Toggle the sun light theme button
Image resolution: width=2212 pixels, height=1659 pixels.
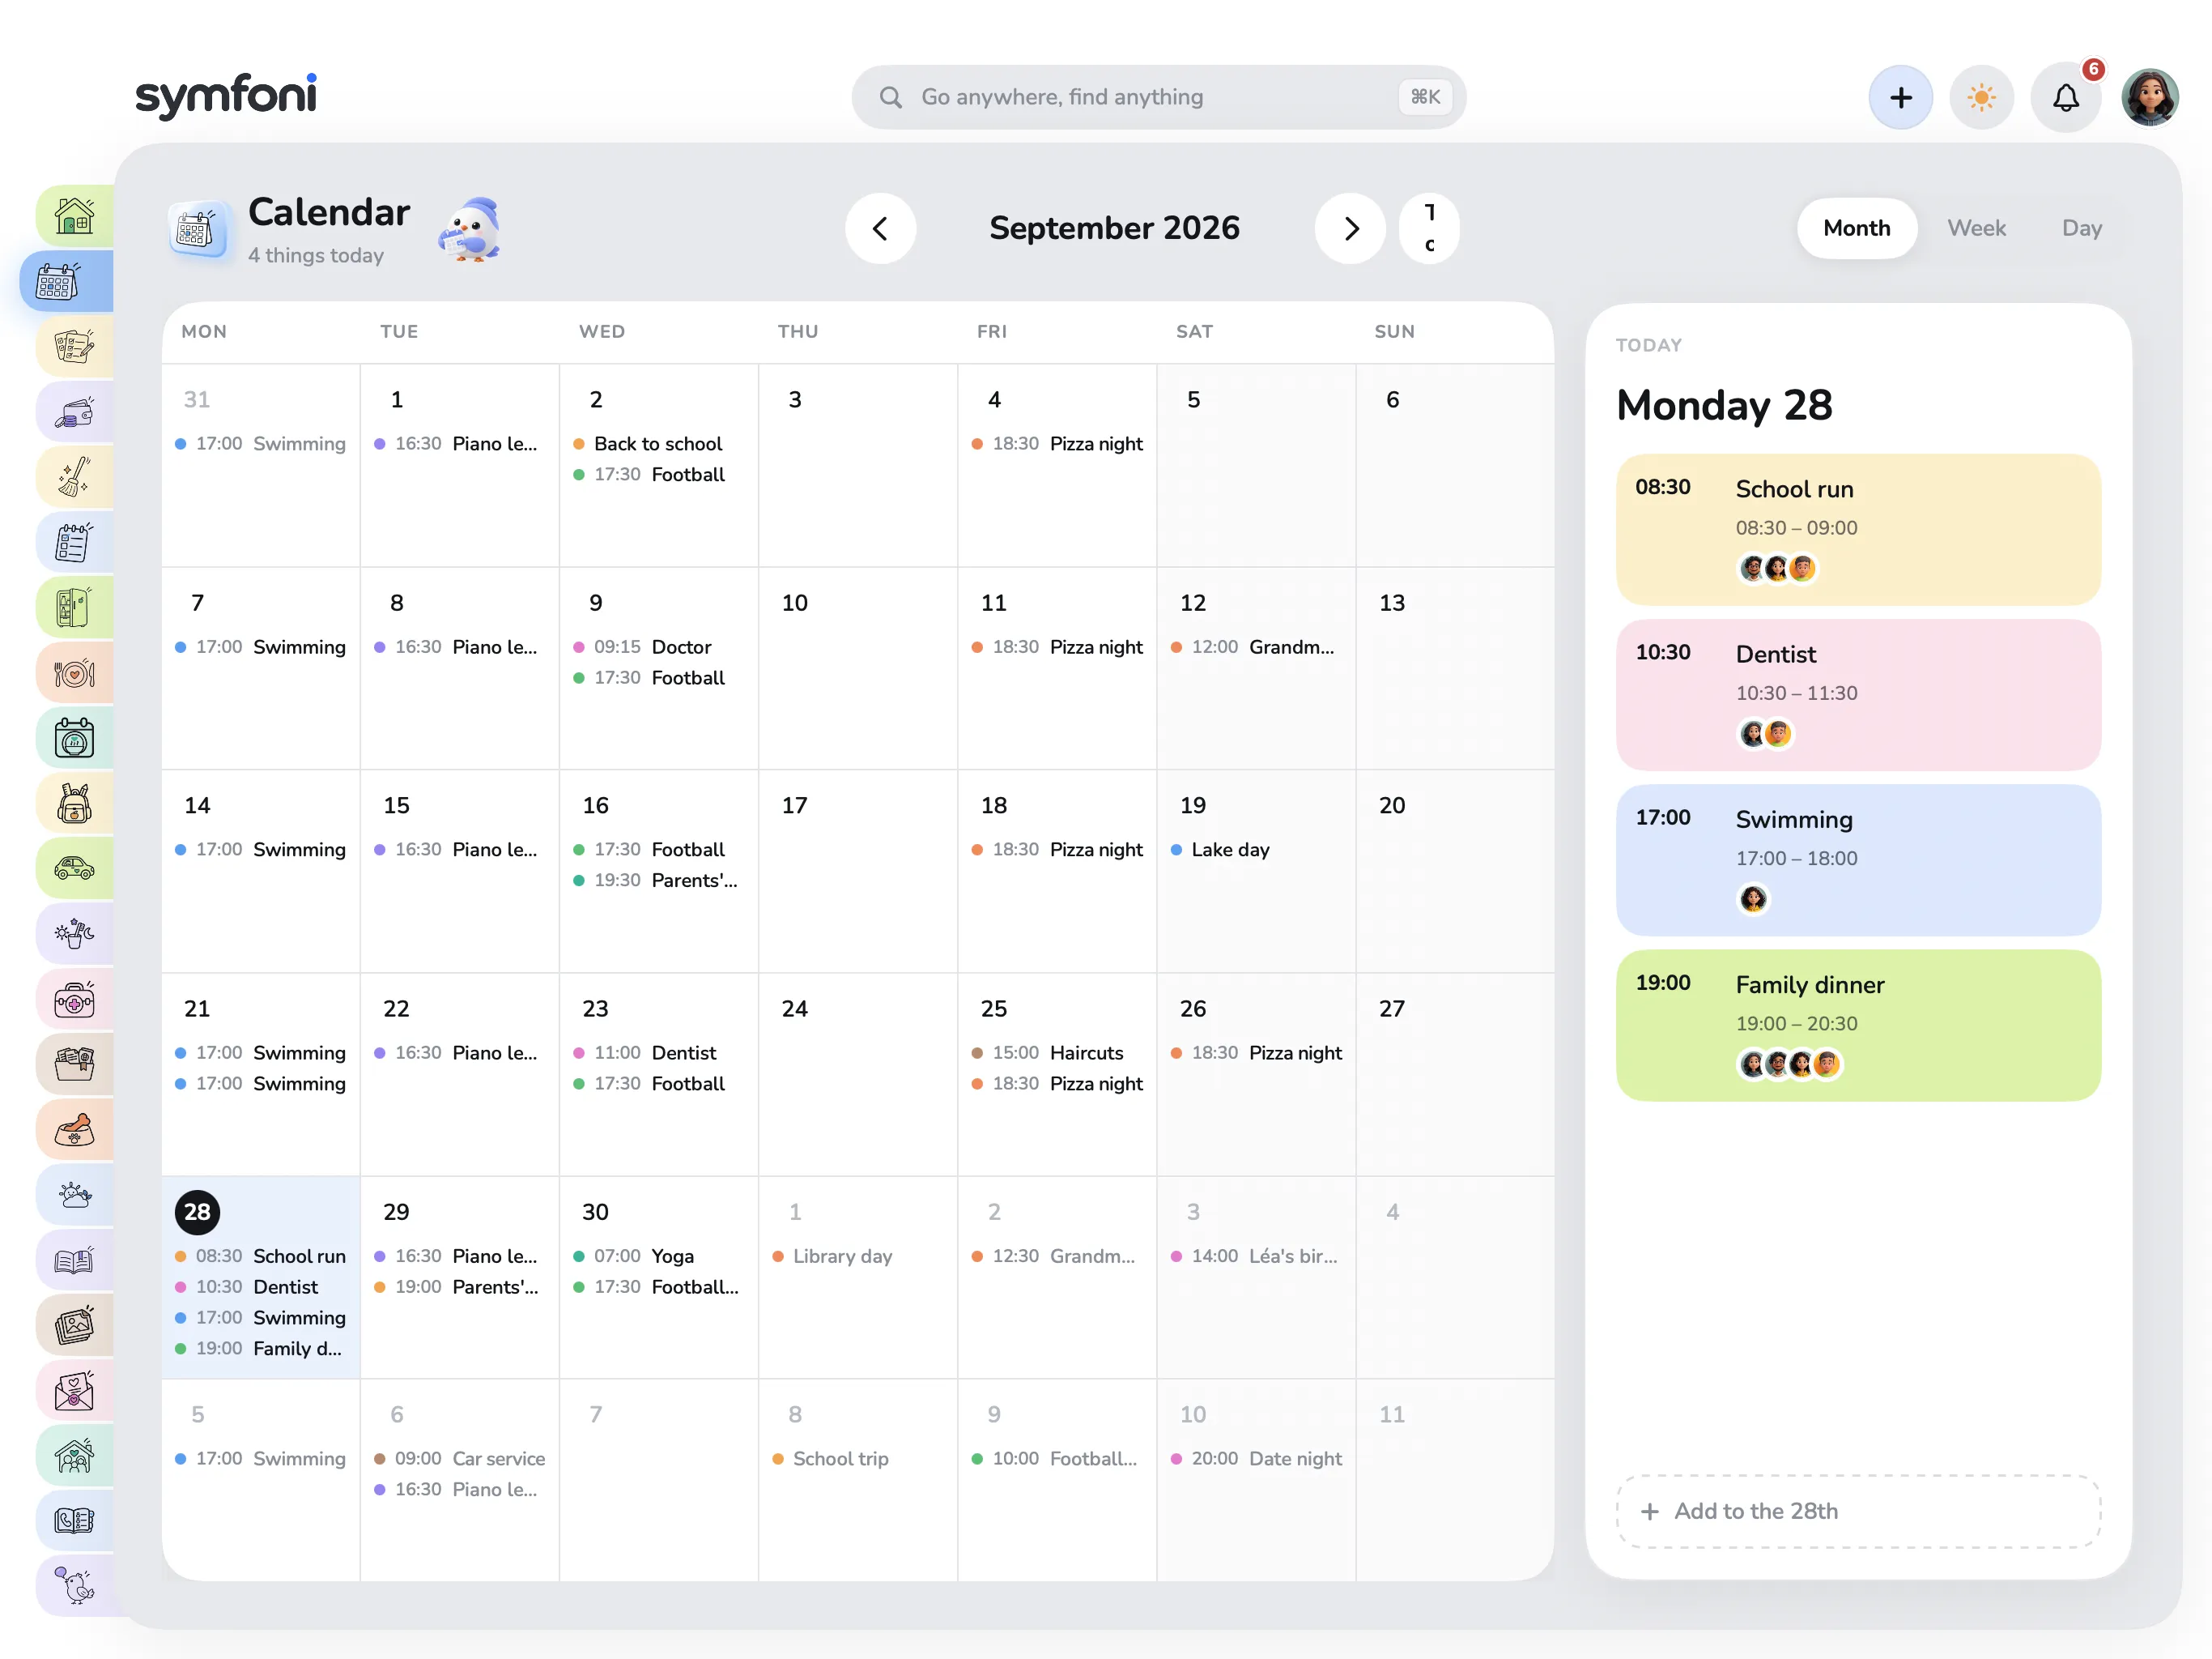pyautogui.click(x=1981, y=97)
